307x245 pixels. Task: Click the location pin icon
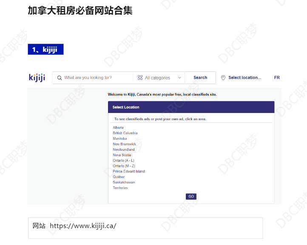coord(223,78)
